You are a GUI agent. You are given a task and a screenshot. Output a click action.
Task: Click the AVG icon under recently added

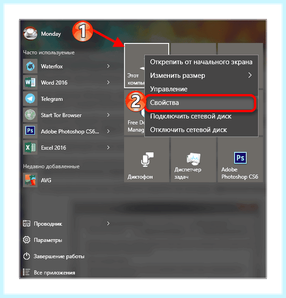click(30, 180)
